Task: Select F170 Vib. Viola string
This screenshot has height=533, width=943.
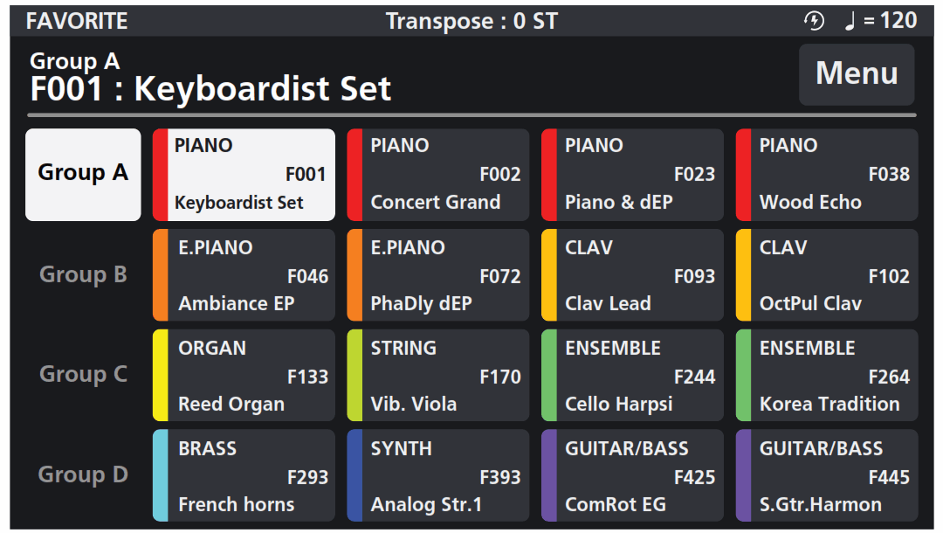Action: pyautogui.click(x=437, y=374)
